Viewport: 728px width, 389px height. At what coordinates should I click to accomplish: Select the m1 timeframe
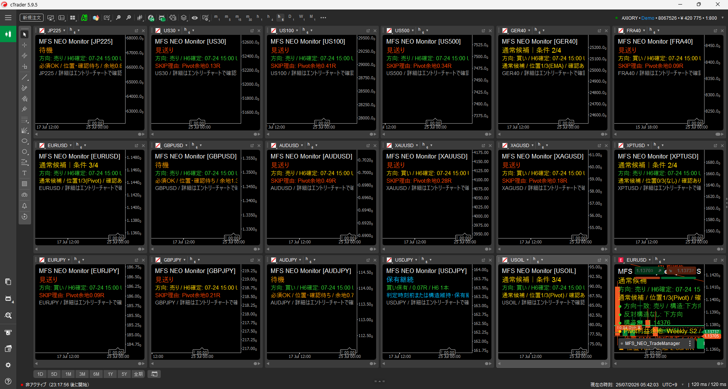[217, 17]
